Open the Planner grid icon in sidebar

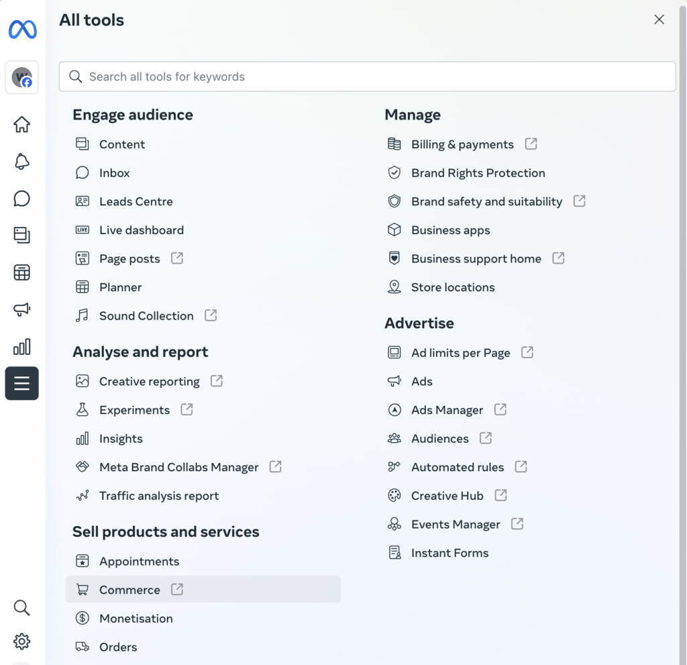coord(21,272)
